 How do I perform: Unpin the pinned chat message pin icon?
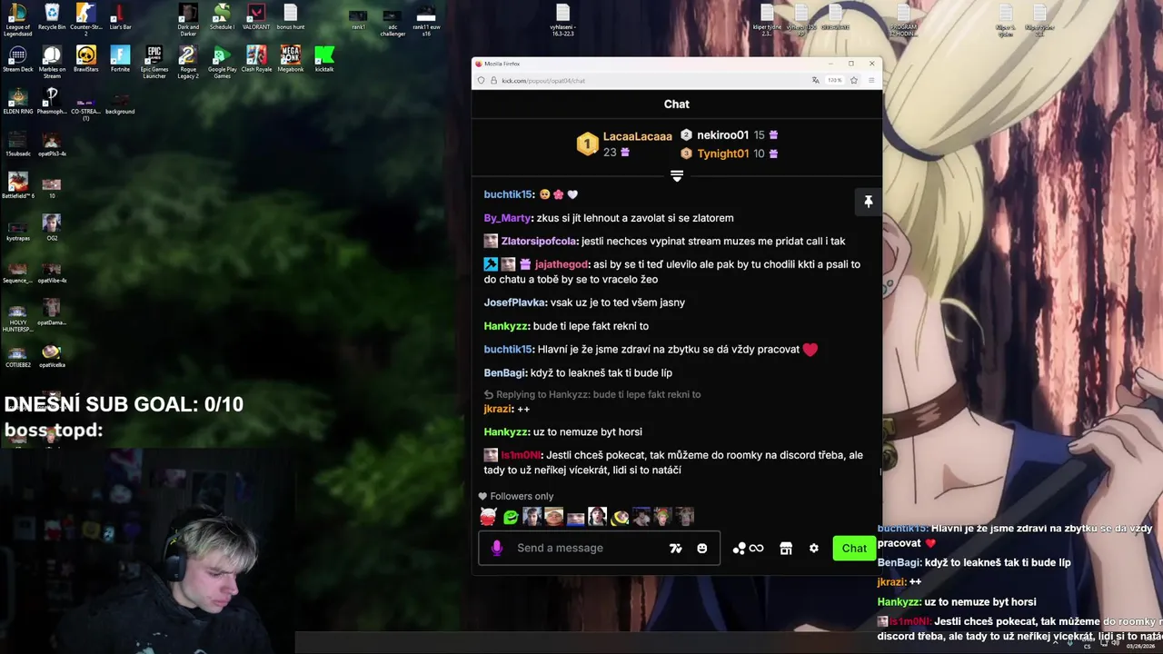pyautogui.click(x=868, y=202)
